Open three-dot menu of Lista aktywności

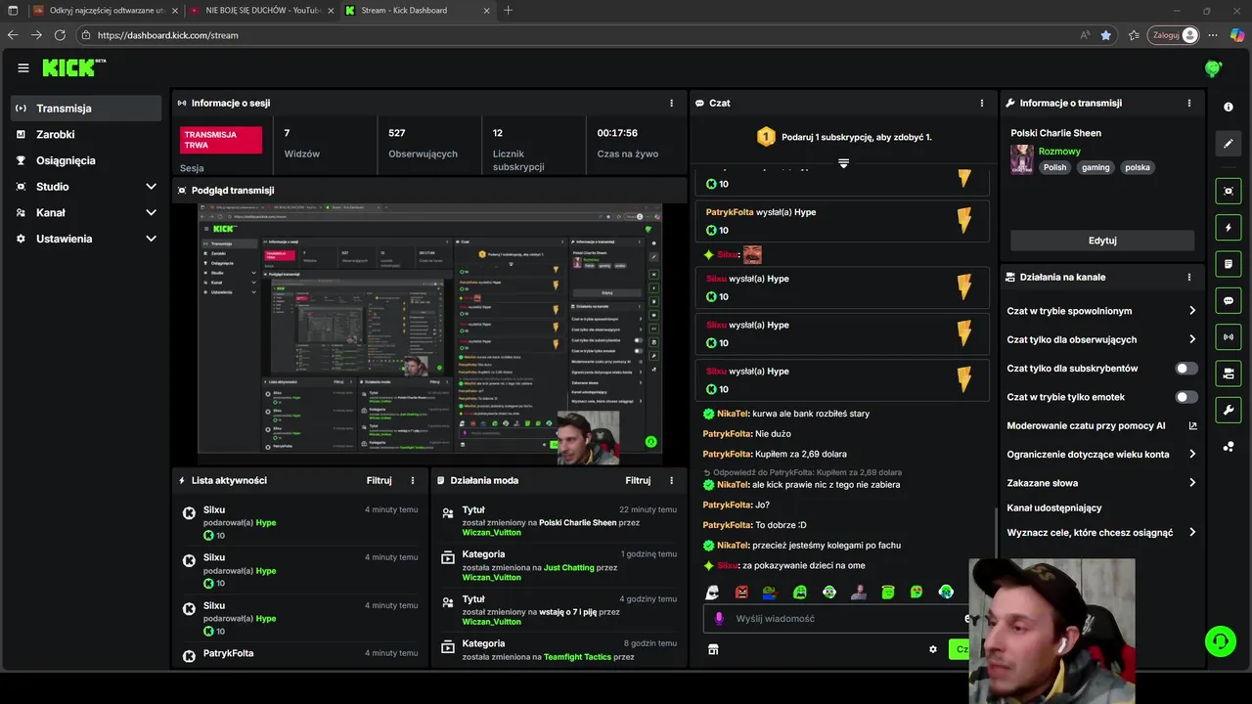[x=413, y=480]
